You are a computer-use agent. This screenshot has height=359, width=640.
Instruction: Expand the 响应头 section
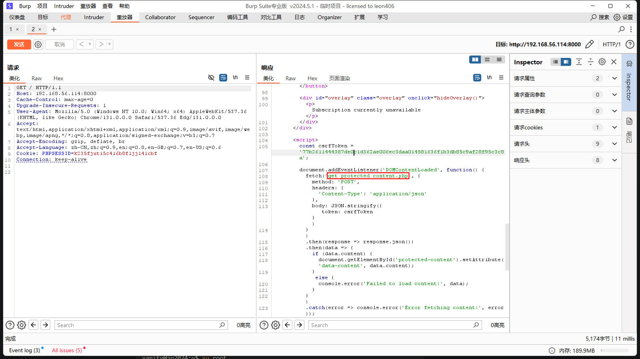click(614, 160)
